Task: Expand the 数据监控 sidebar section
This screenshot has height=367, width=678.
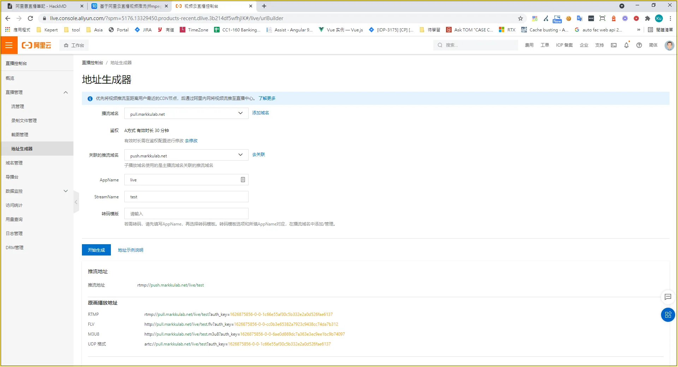Action: [x=65, y=191]
